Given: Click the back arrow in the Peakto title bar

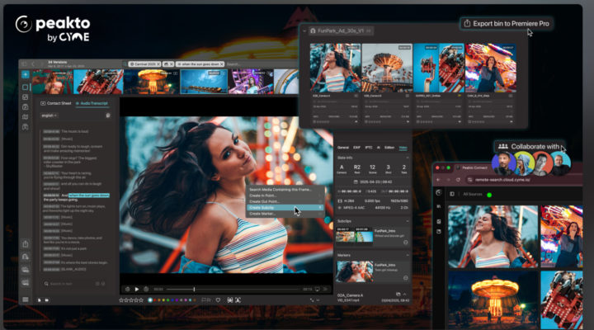Looking at the screenshot, I should (33, 64).
